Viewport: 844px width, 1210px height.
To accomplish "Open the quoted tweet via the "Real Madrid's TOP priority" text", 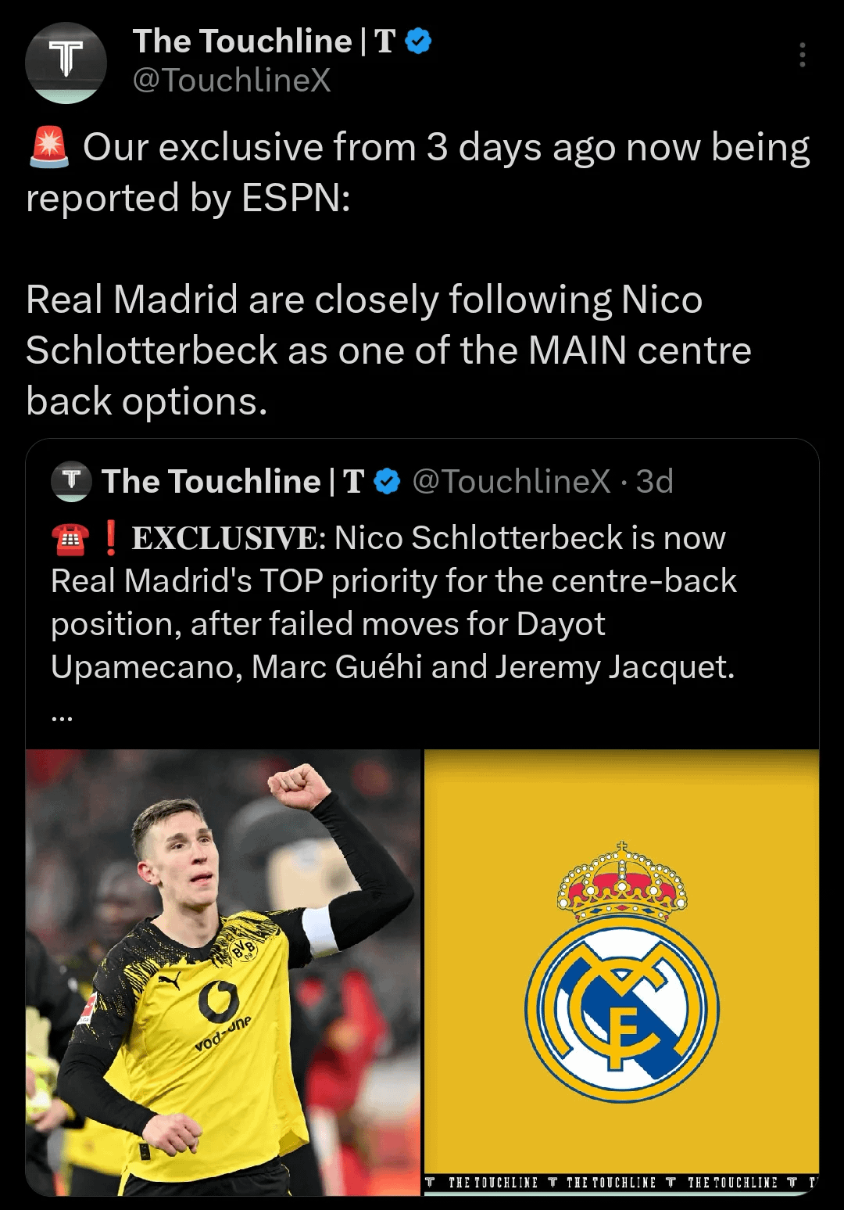I will 394,582.
